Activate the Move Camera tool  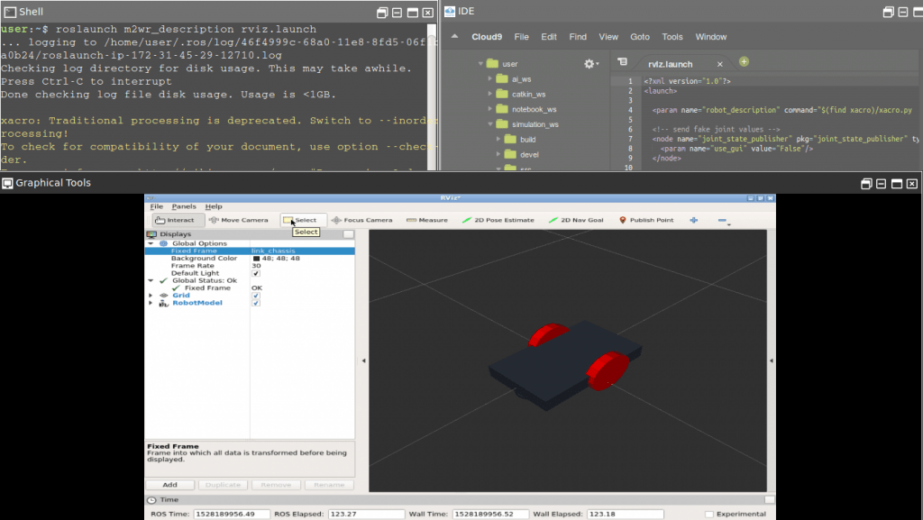[238, 220]
